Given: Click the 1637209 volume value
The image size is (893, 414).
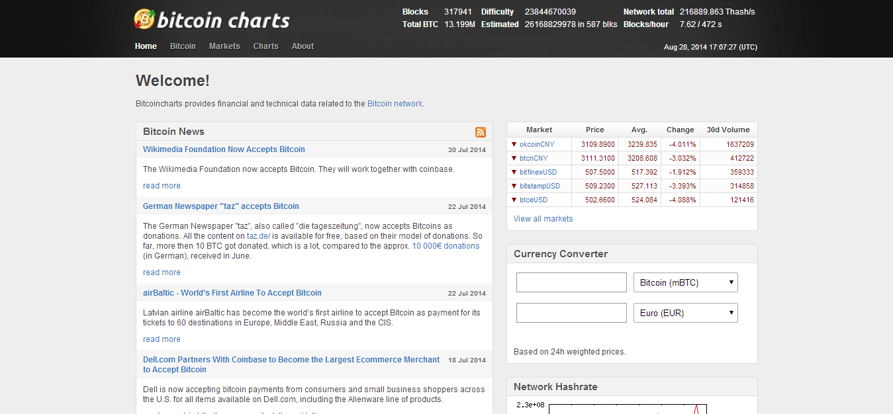Looking at the screenshot, I should click(x=739, y=144).
